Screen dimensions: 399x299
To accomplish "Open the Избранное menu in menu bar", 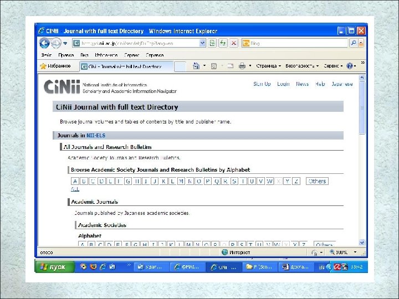I will coord(106,55).
